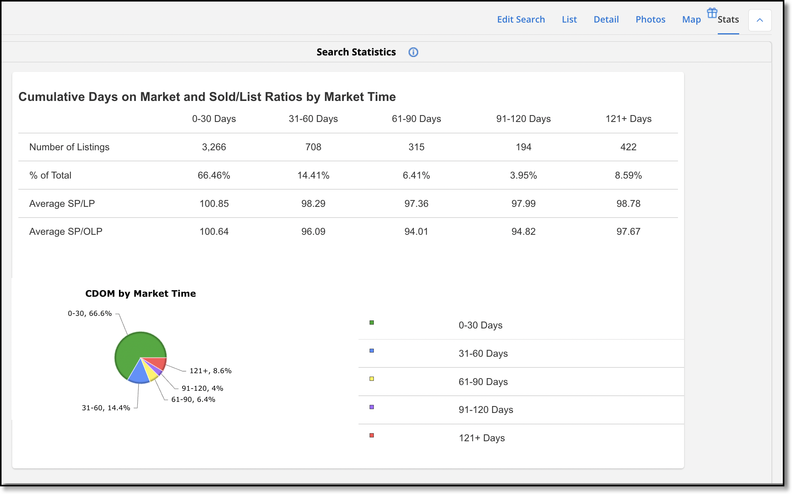The width and height of the screenshot is (792, 494).
Task: Click the 3,266 listings count cell
Action: (214, 147)
